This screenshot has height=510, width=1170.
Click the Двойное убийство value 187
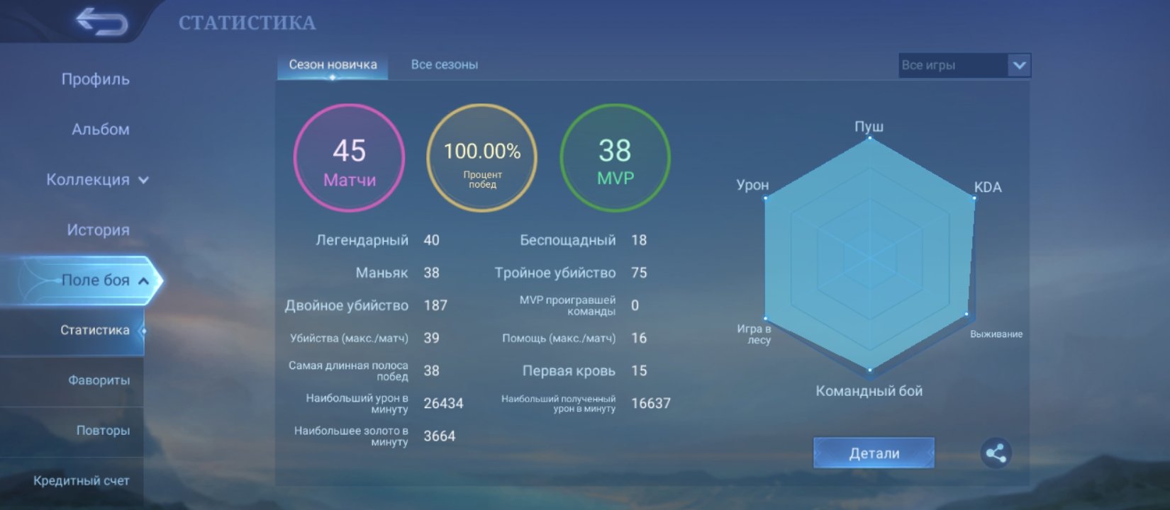(435, 305)
